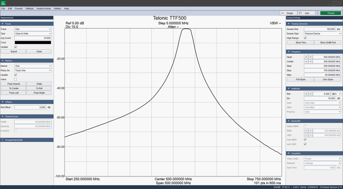This screenshot has height=189, width=343.
Task: Expand the Occupied Bandwidth section
Action: tap(14, 140)
